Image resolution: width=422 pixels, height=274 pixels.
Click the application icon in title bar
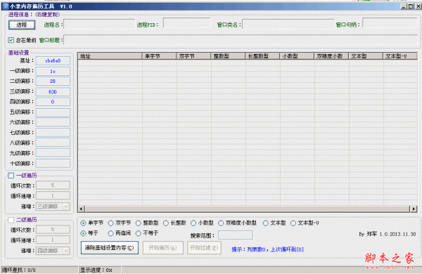[x=5, y=6]
